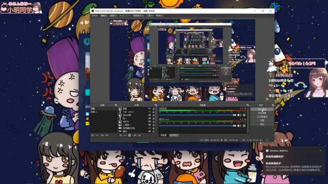Image resolution: width=328 pixels, height=184 pixels.
Task: Toggle lock on the 资料卡 source
Action: tap(153, 121)
